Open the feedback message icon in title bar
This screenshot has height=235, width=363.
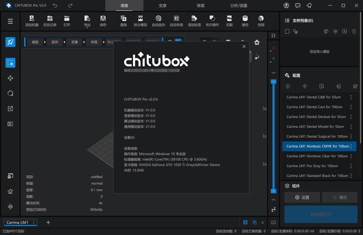point(298,5)
